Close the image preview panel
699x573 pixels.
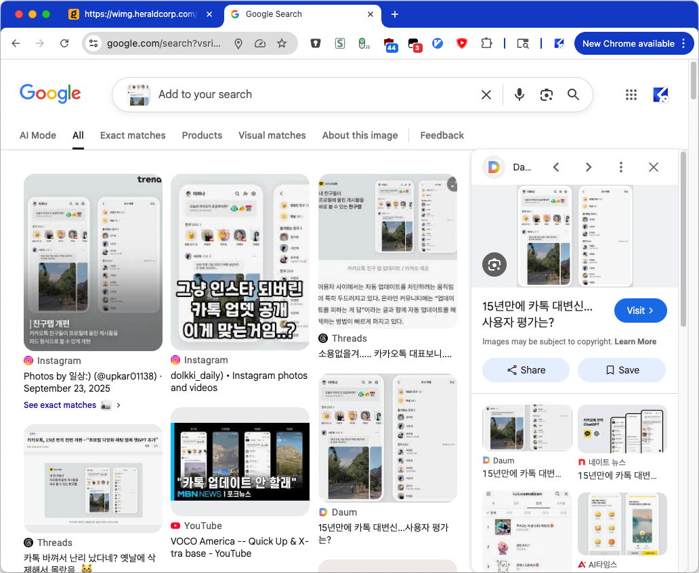(x=654, y=167)
